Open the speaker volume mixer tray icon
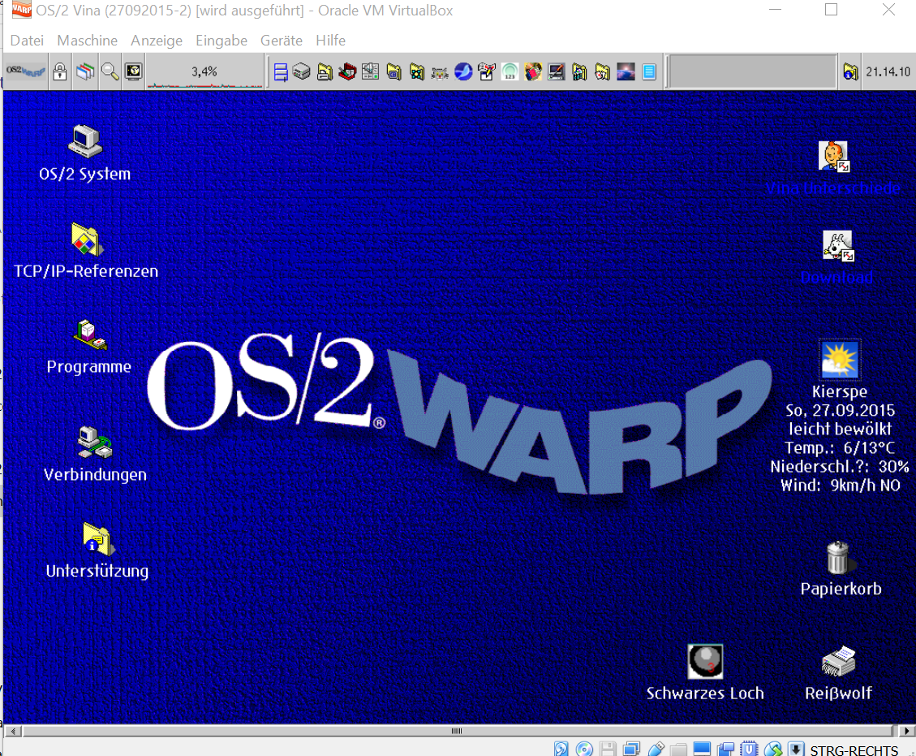916x756 pixels. click(x=370, y=72)
